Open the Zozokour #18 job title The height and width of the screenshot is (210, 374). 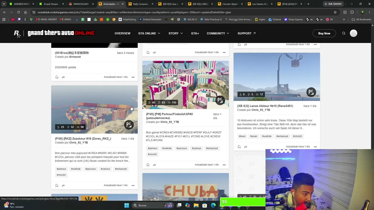[83, 139]
